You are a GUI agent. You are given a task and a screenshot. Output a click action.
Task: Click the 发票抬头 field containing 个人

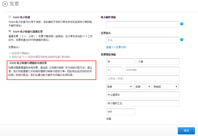[x=143, y=40]
